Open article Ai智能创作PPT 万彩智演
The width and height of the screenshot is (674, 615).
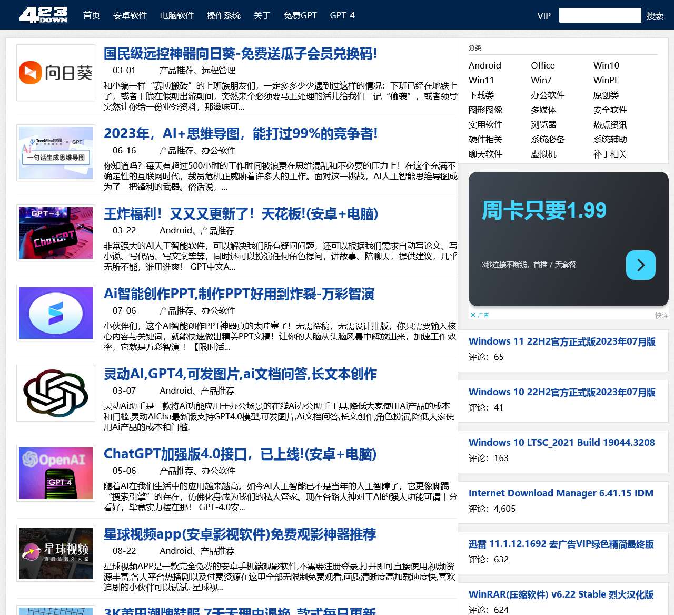pos(239,294)
